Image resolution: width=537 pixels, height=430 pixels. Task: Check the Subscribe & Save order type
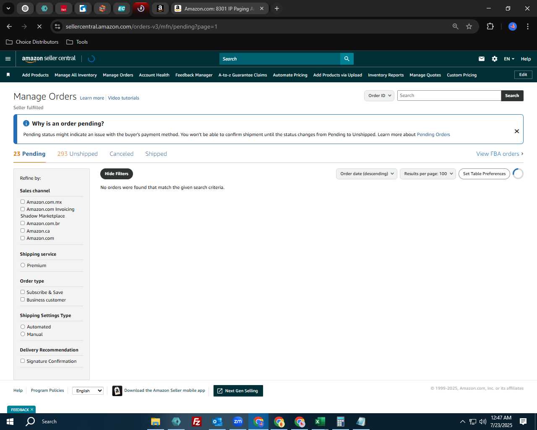pos(23,292)
